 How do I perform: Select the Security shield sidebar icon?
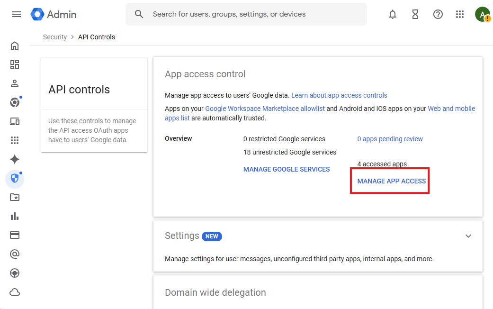pos(15,179)
